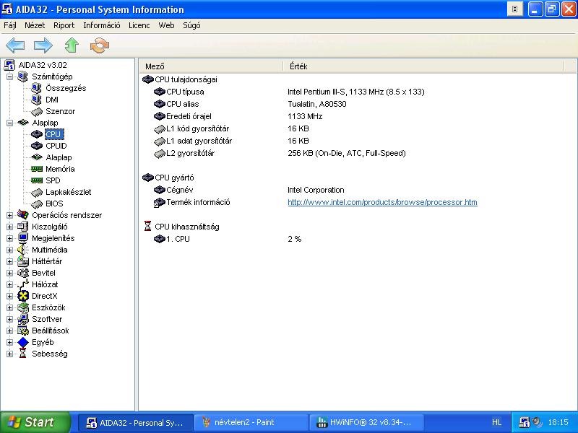Viewport: 578px width, 433px height.
Task: Collapse the Alaplap tree node
Action: click(x=9, y=123)
